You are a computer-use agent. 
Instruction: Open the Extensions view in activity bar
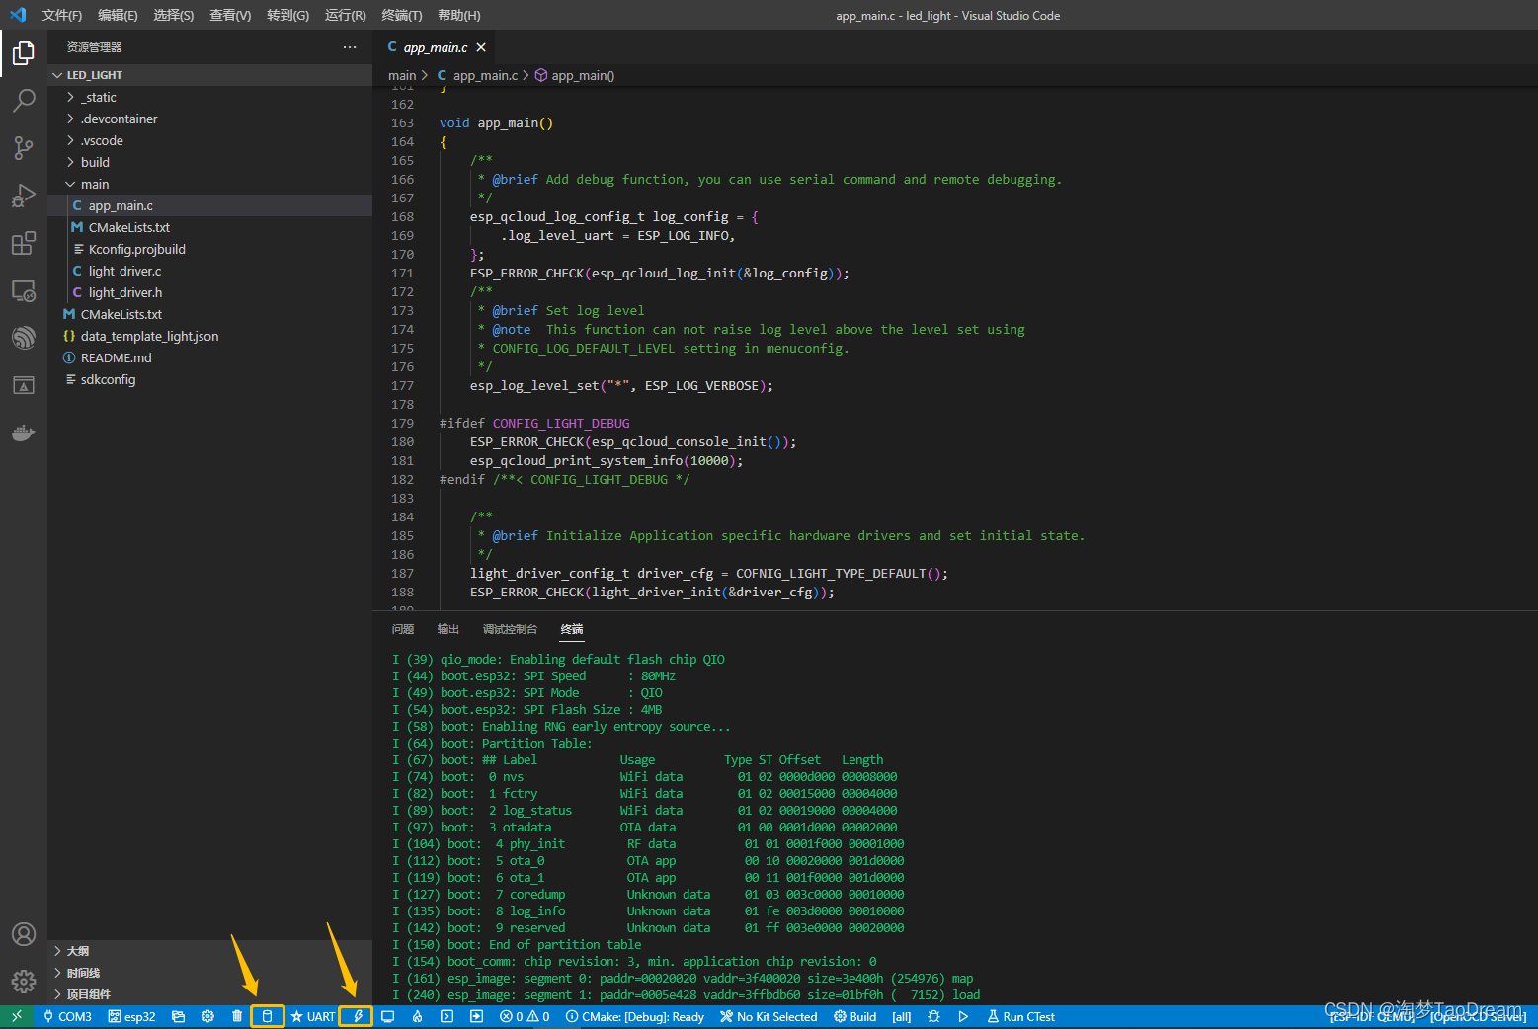click(24, 243)
